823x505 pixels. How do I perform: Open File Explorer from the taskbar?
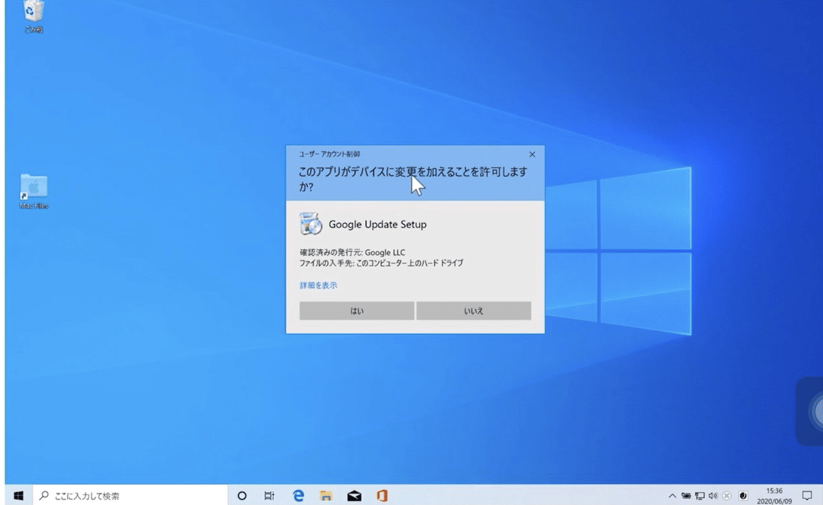(x=326, y=495)
